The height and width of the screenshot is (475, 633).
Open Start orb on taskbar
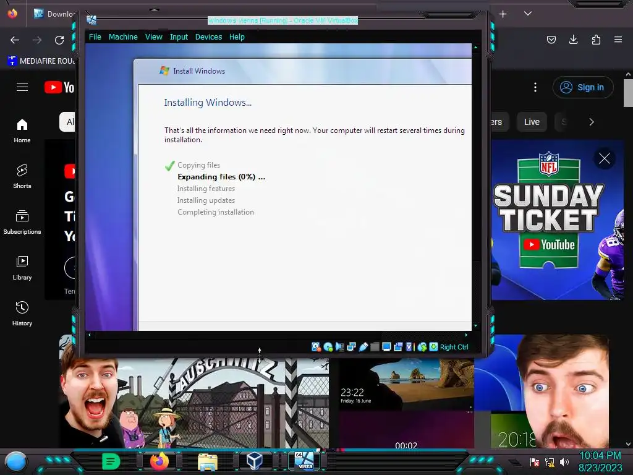coord(16,461)
